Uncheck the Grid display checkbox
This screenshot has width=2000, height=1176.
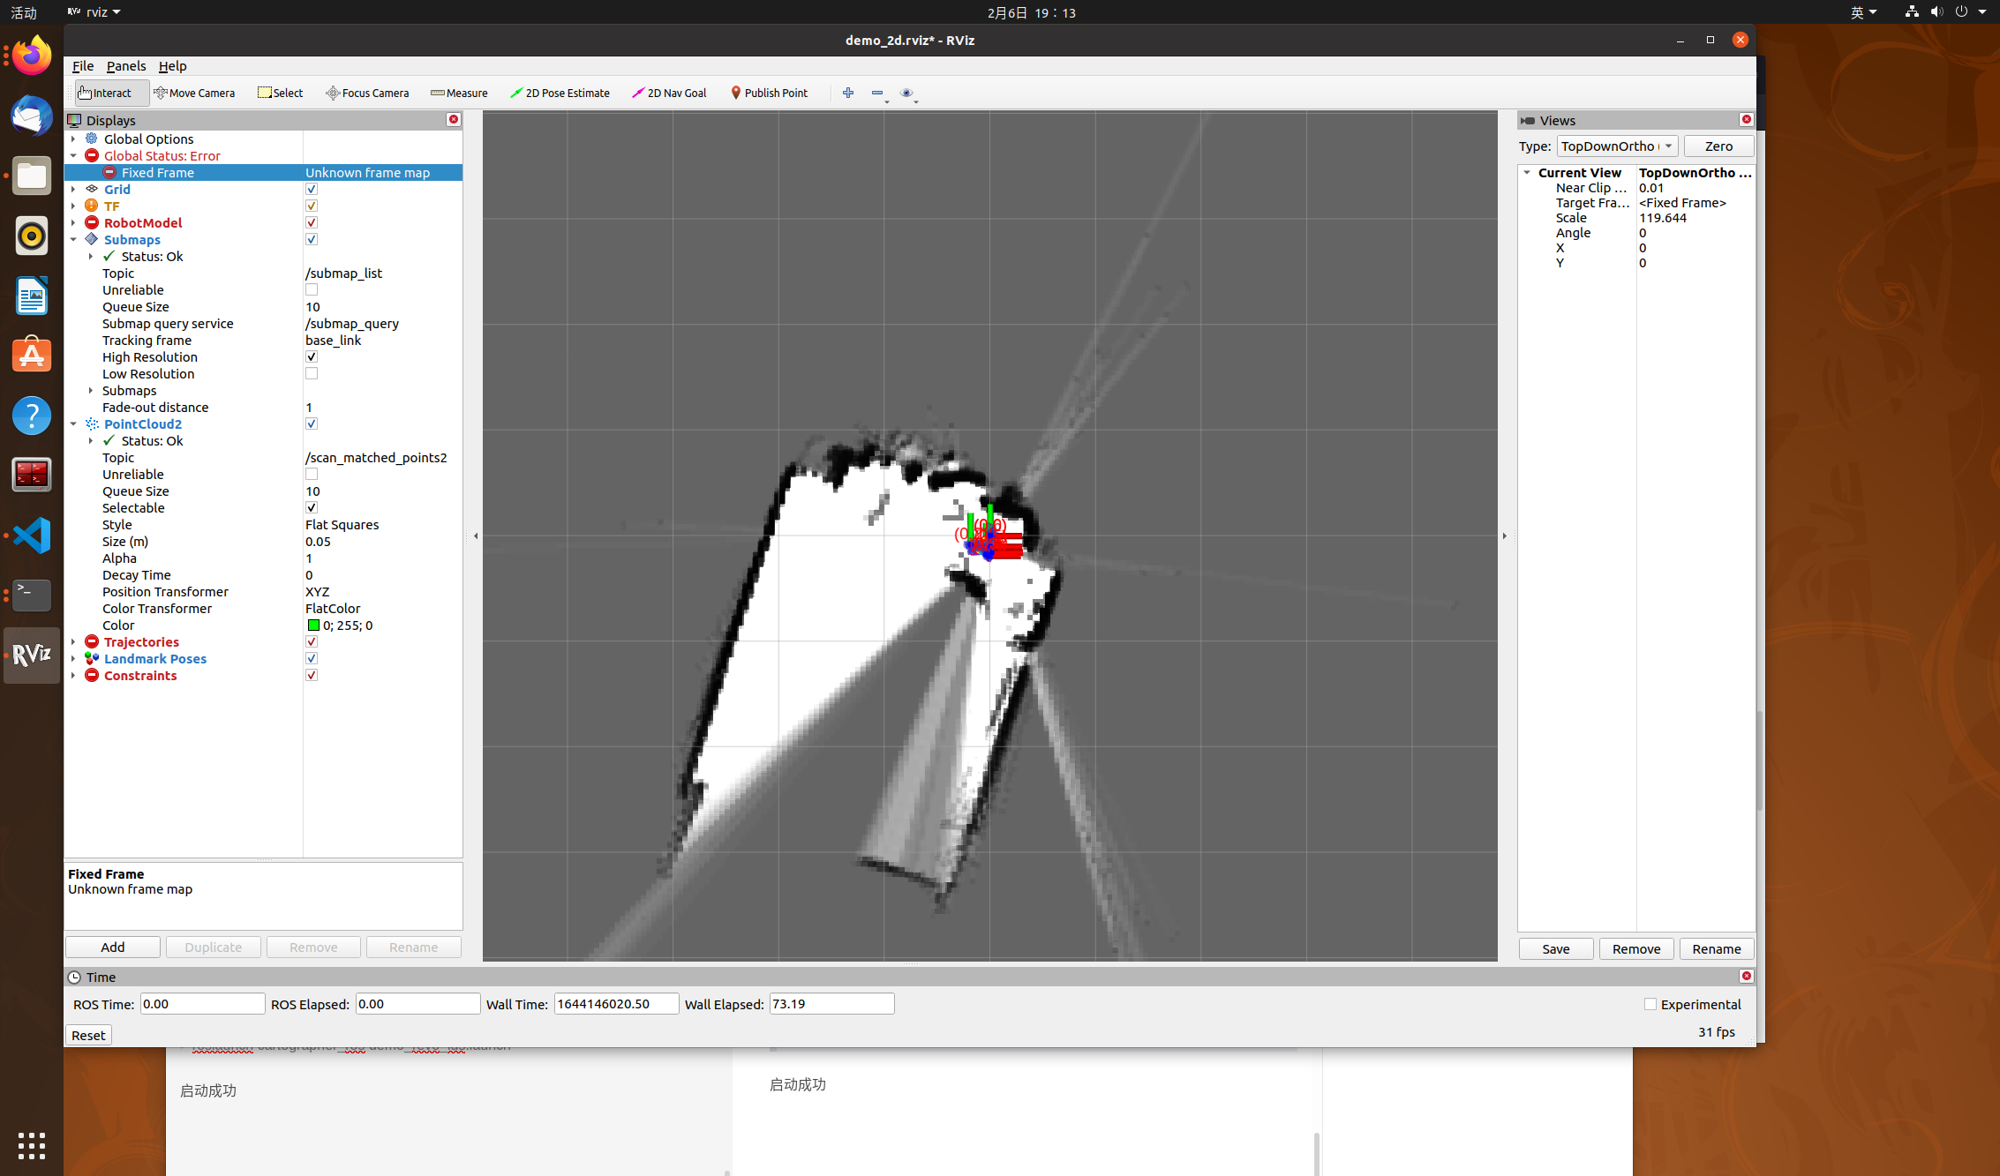point(311,188)
